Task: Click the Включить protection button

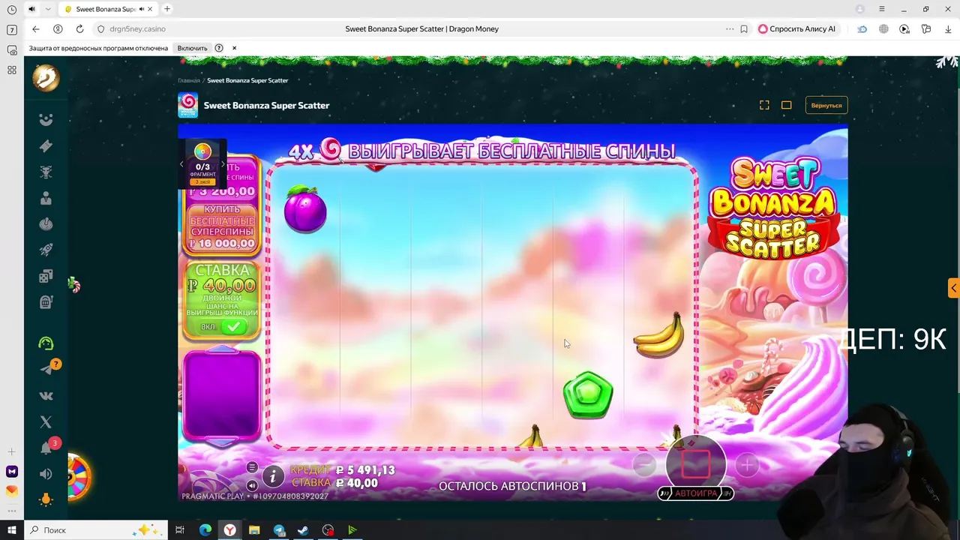Action: (193, 48)
